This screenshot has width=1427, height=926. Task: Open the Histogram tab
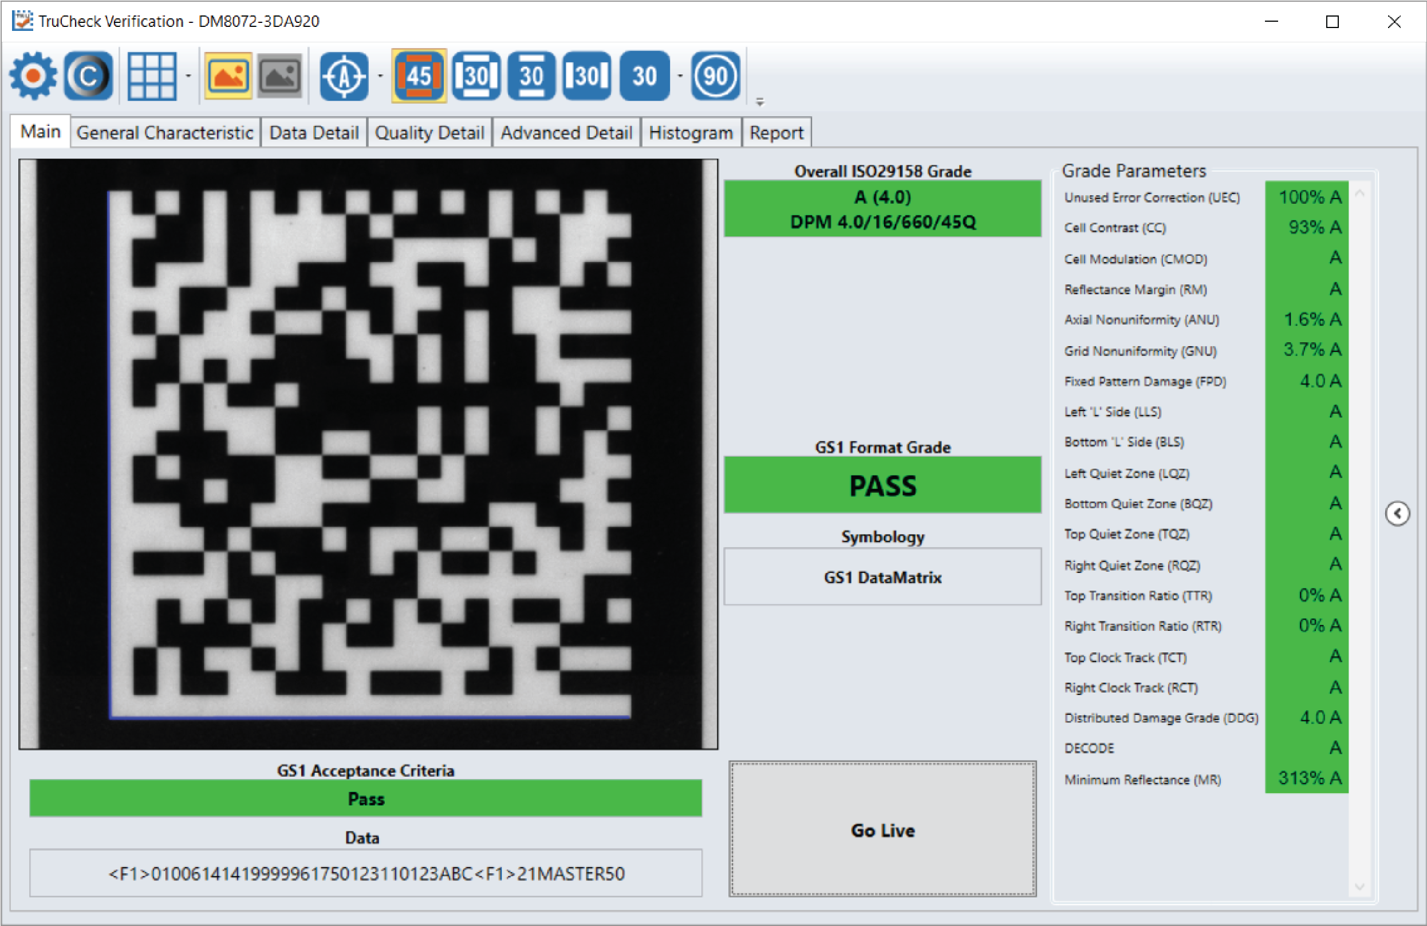(x=691, y=132)
